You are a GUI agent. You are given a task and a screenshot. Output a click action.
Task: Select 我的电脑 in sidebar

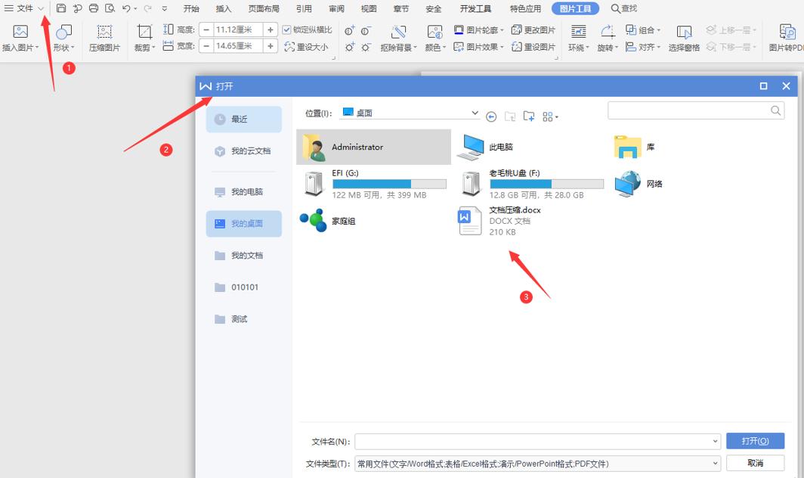point(244,191)
